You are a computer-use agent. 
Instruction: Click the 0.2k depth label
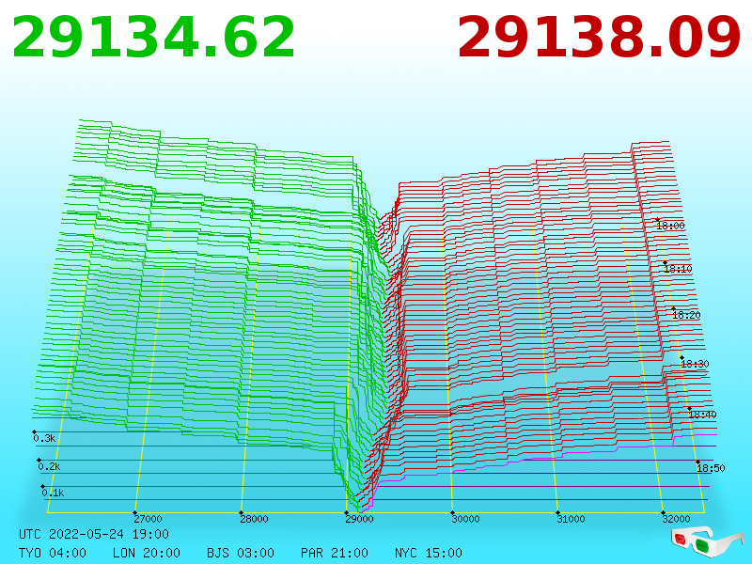[50, 466]
